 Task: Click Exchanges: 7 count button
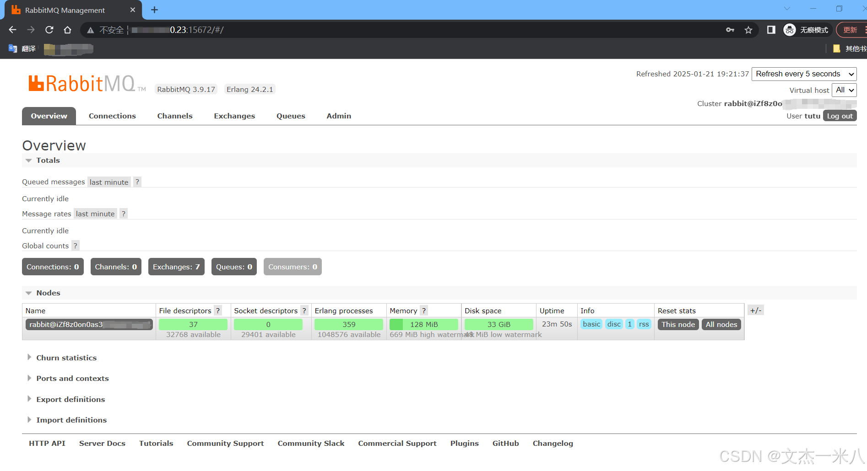click(176, 267)
